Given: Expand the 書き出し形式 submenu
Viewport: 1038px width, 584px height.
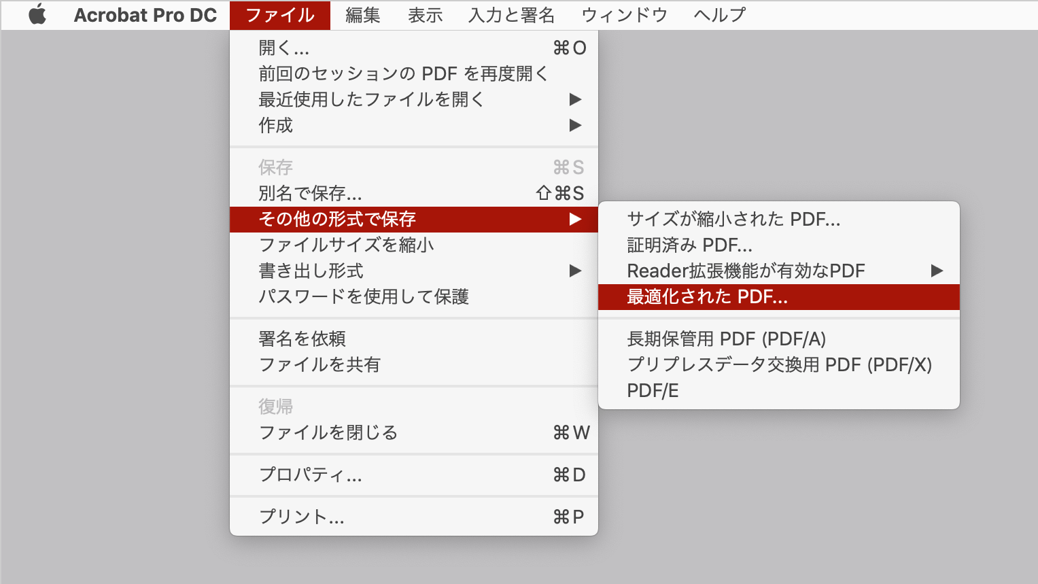Looking at the screenshot, I should [x=414, y=271].
